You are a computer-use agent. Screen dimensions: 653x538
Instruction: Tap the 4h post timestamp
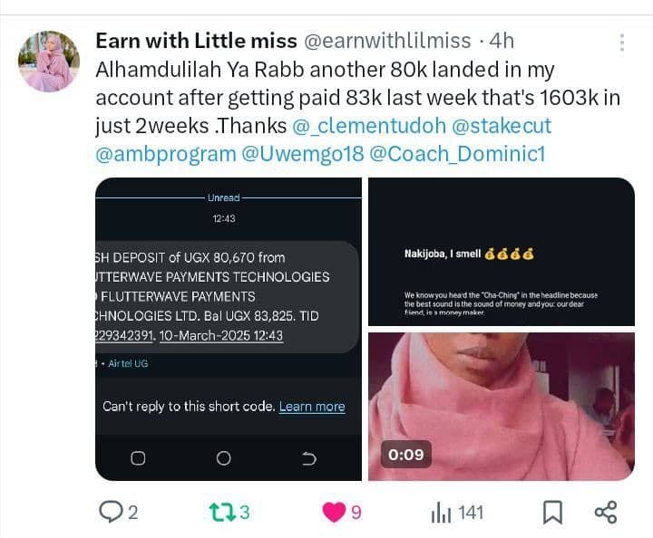(502, 41)
